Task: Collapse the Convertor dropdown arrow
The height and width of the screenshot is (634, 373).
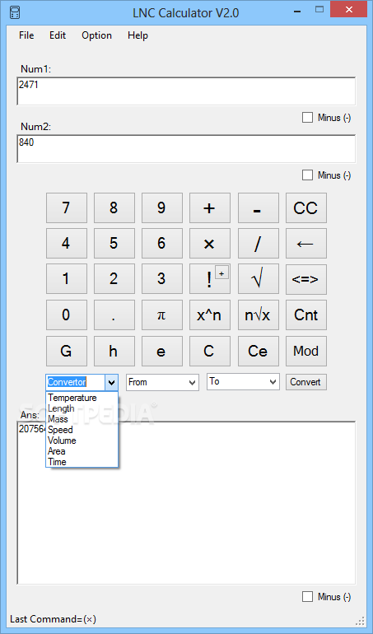Action: [x=112, y=382]
